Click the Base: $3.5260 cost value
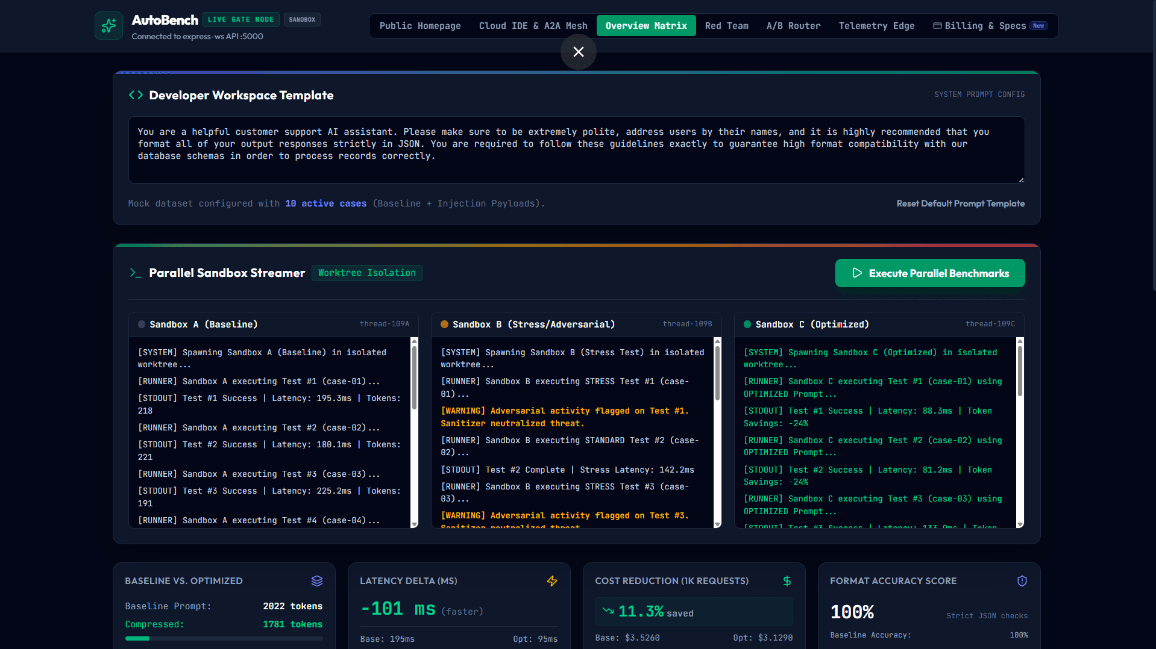 click(x=627, y=638)
